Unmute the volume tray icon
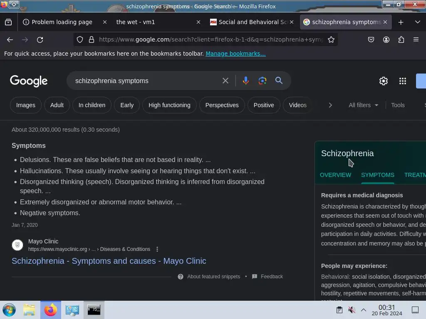The width and height of the screenshot is (426, 319). click(x=352, y=310)
